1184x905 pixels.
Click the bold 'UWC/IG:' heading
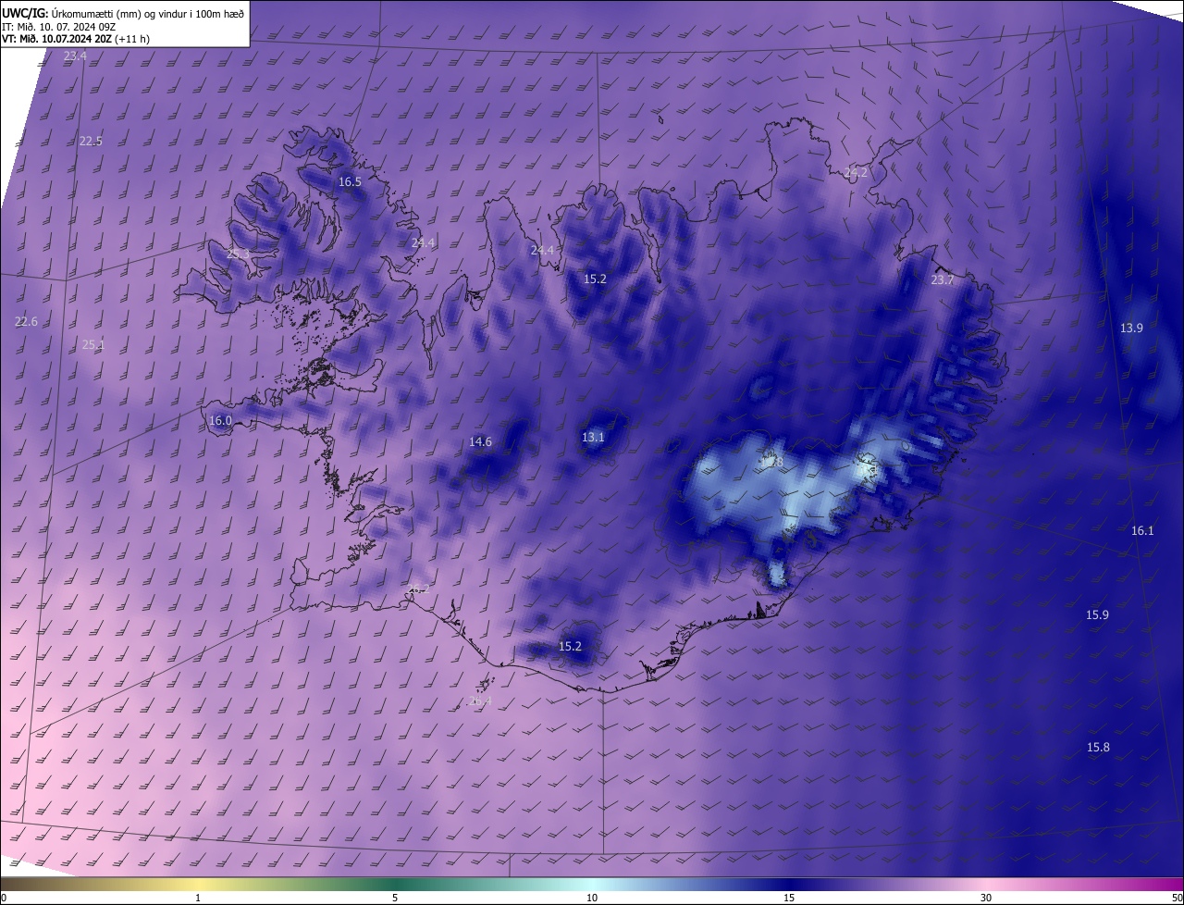[26, 12]
